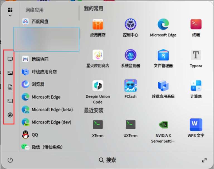
Task: Click the computer monitor sidebar icon
Action: pos(10,59)
